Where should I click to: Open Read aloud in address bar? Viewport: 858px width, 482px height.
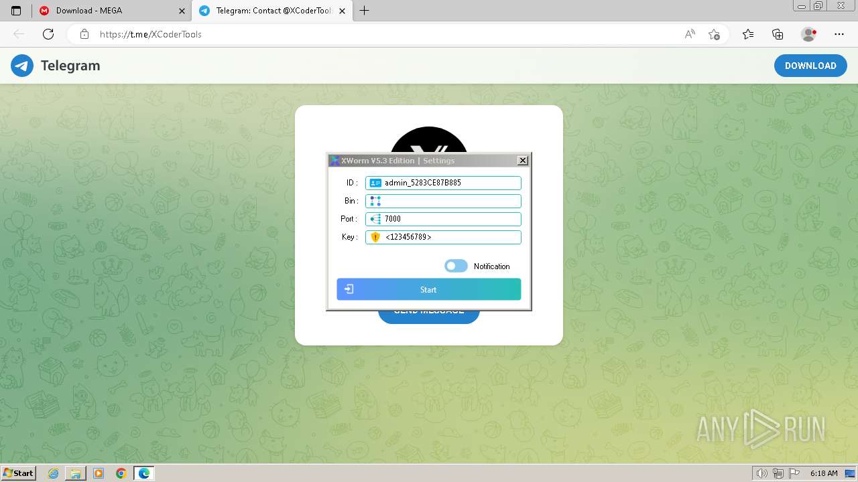click(x=690, y=34)
